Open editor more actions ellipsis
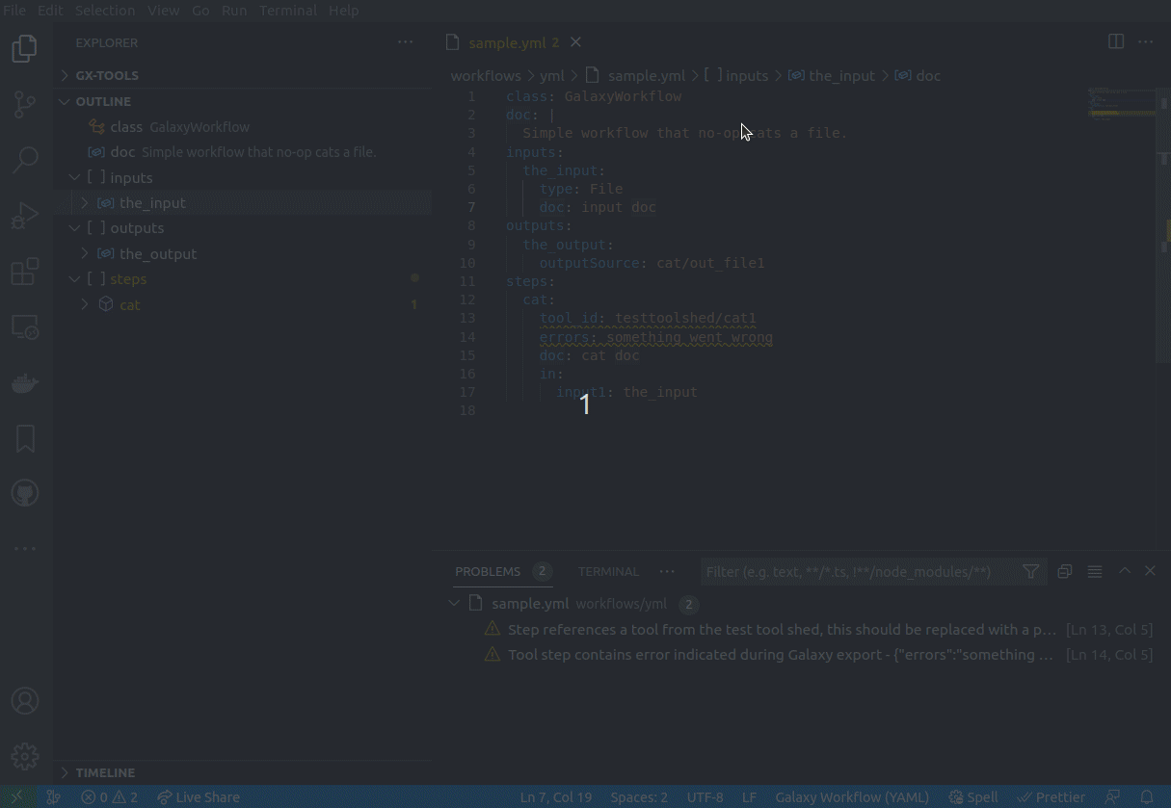 [x=1146, y=42]
